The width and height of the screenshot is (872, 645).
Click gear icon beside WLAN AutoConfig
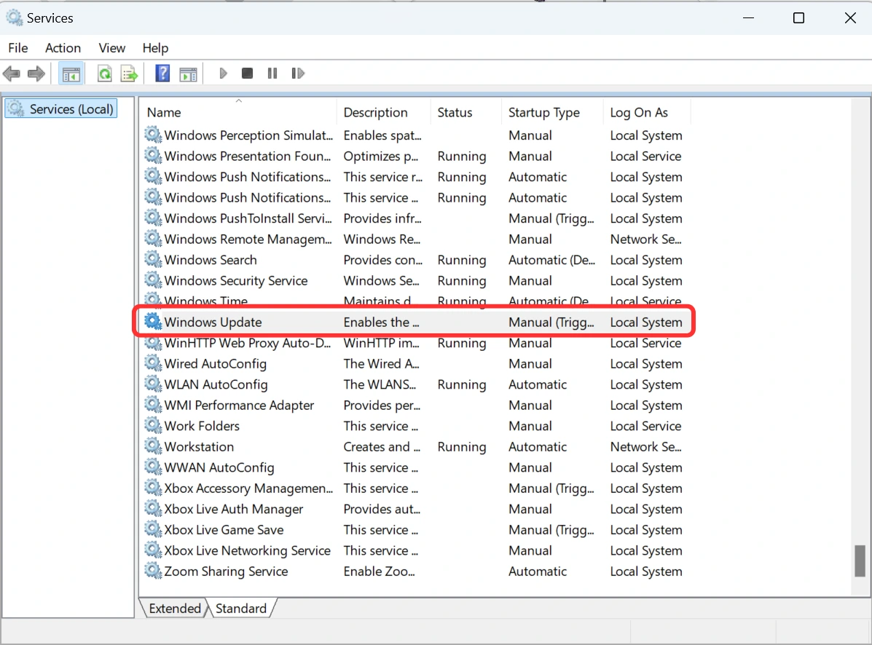(153, 384)
